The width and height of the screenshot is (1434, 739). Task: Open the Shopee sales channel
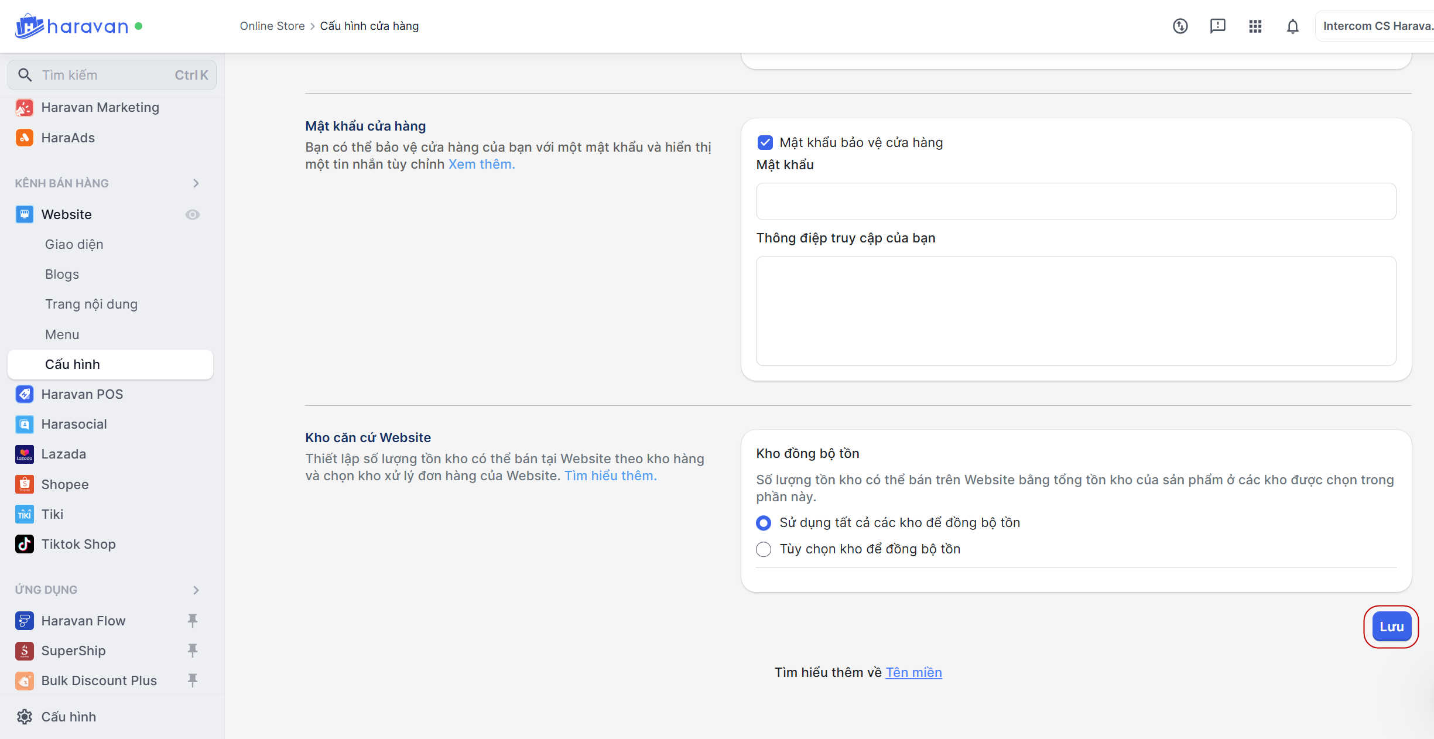(x=64, y=484)
